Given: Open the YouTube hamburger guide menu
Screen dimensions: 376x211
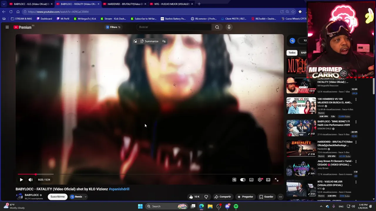Looking at the screenshot, I should point(7,27).
